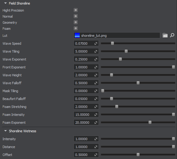The height and width of the screenshot is (159, 177).
Task: Select the Front Exponent value field
Action: pyautogui.click(x=86, y=67)
